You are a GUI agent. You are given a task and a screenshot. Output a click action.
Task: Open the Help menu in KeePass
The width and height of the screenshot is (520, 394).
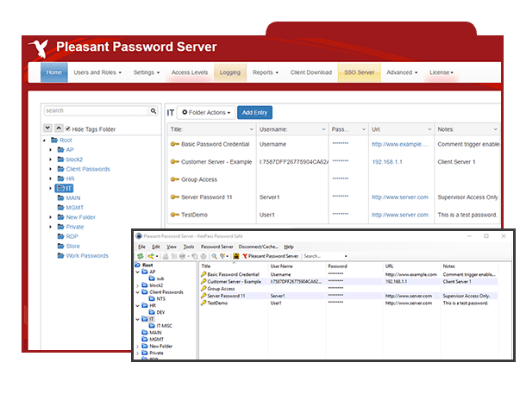tap(289, 247)
